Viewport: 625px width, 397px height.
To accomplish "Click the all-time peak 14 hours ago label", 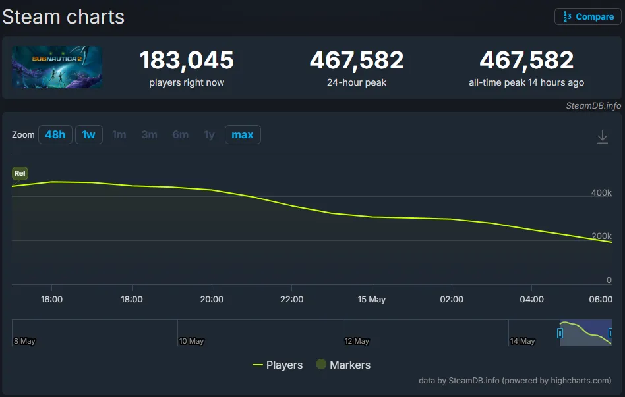I will click(x=526, y=82).
